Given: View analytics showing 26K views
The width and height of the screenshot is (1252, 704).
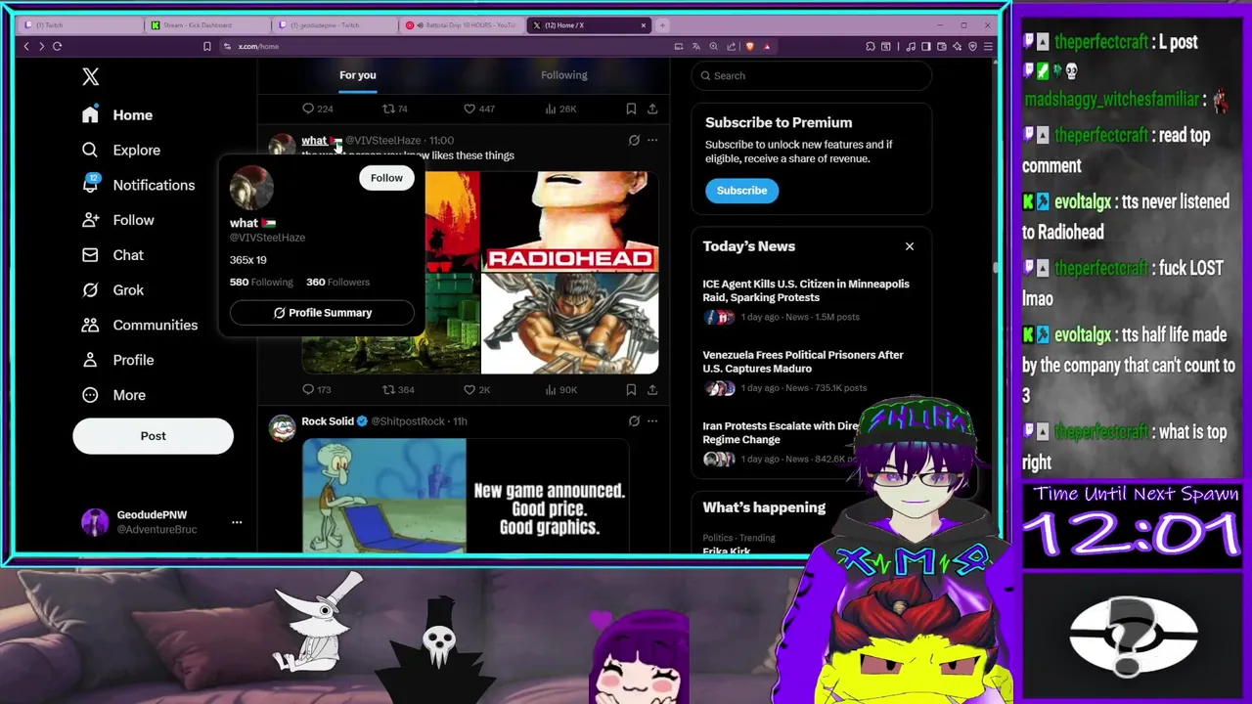Looking at the screenshot, I should (560, 109).
